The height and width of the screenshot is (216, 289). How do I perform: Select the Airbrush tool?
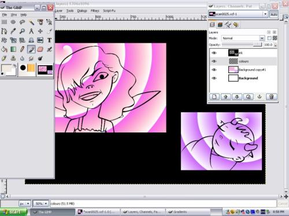[x=49, y=49]
